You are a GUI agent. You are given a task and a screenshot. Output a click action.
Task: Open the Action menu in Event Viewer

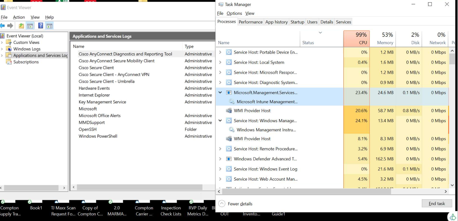point(19,17)
